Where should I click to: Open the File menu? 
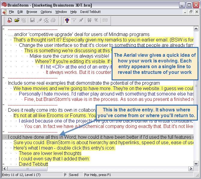coord(11,12)
